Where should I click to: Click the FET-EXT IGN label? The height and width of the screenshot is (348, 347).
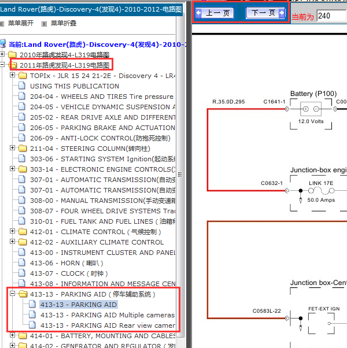tap(324, 309)
